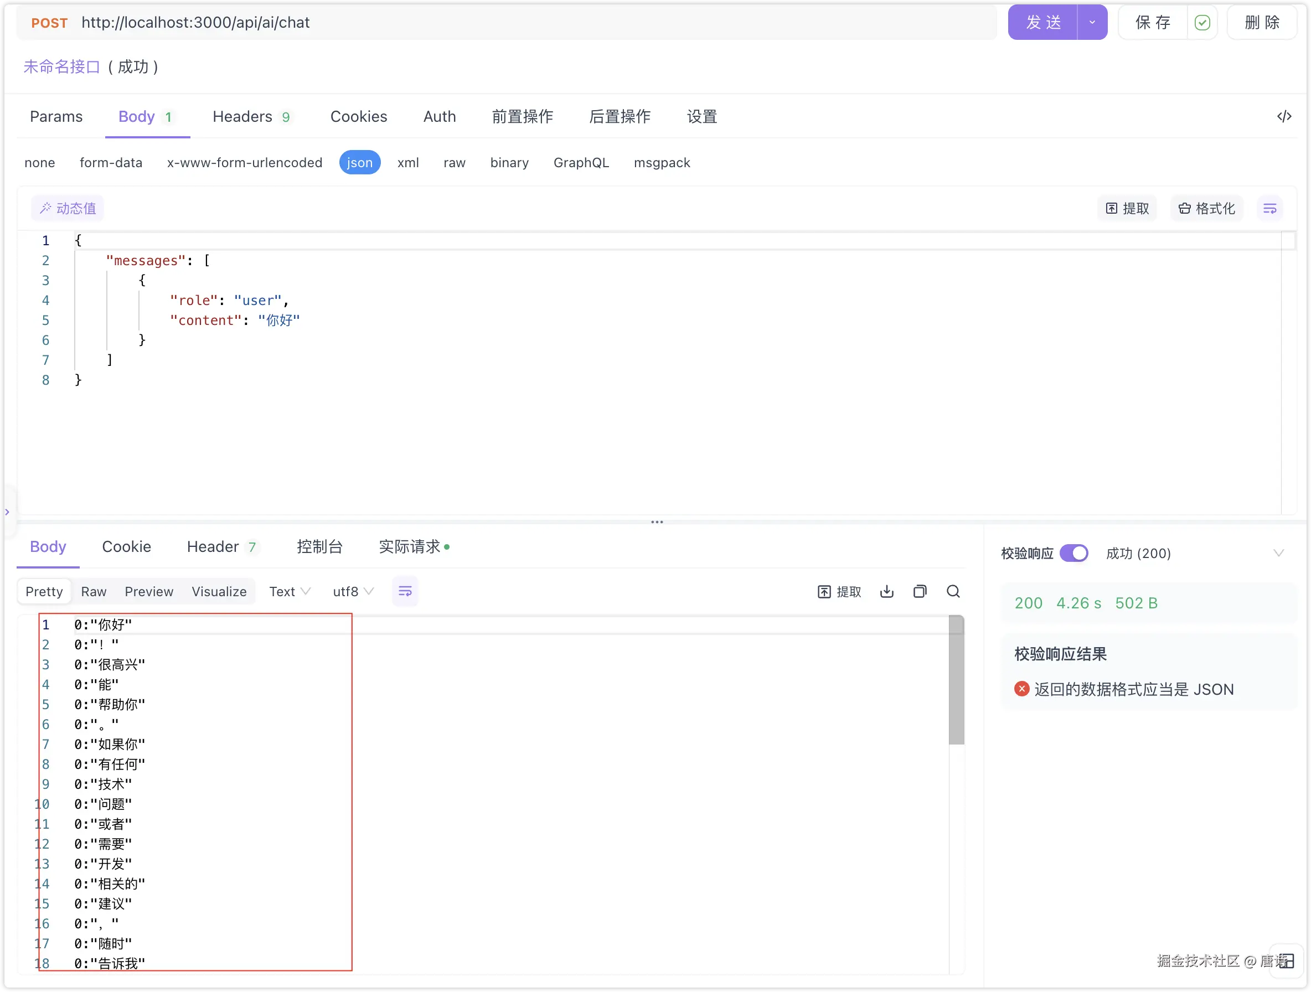Open the send button dropdown arrow

coord(1092,23)
